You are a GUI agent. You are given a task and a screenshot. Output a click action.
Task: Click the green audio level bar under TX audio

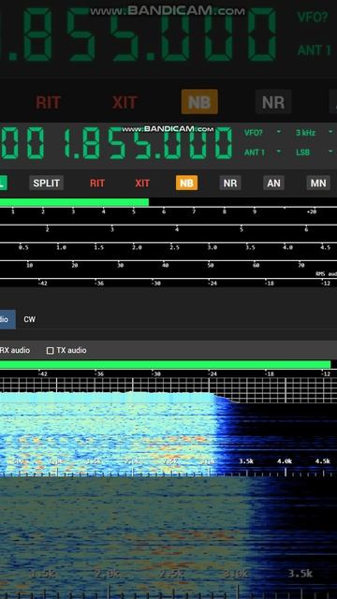click(x=165, y=364)
